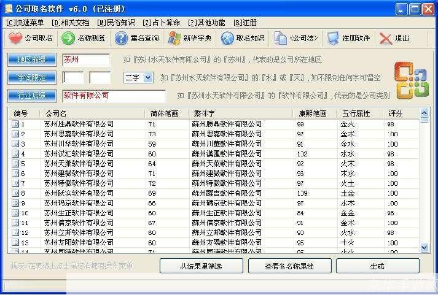Sort by the 繁体字 column header
The width and height of the screenshot is (438, 295).
point(241,113)
